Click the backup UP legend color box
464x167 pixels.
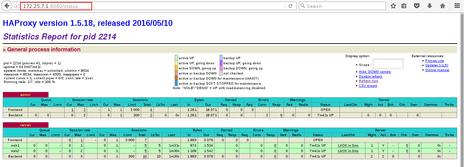pos(221,58)
